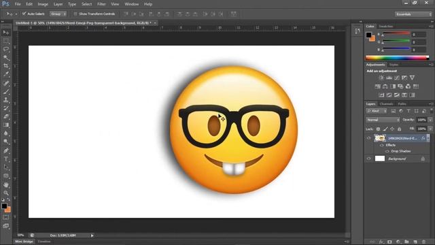Select the Blur tool

6,133
